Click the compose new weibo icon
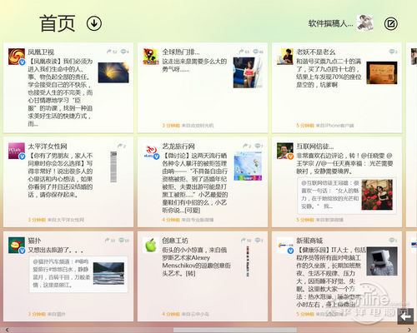The height and width of the screenshot is (333, 417). [391, 23]
